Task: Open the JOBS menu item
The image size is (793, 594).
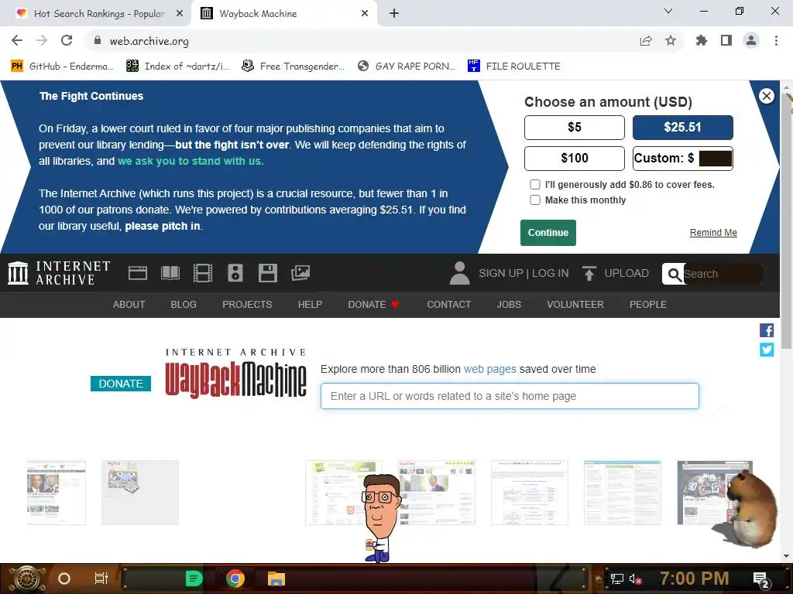Action: [x=509, y=305]
